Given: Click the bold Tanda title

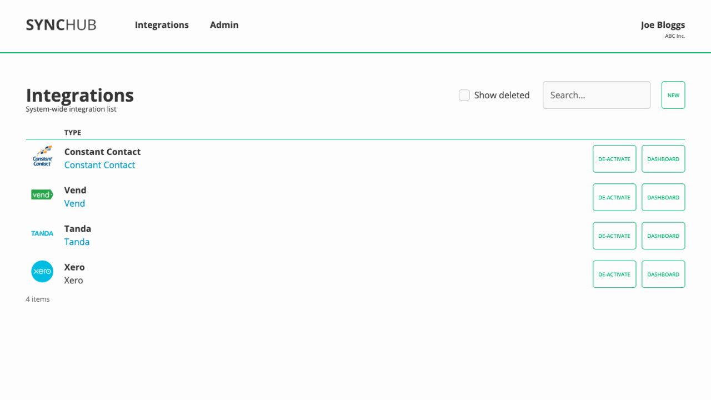Looking at the screenshot, I should pyautogui.click(x=78, y=228).
